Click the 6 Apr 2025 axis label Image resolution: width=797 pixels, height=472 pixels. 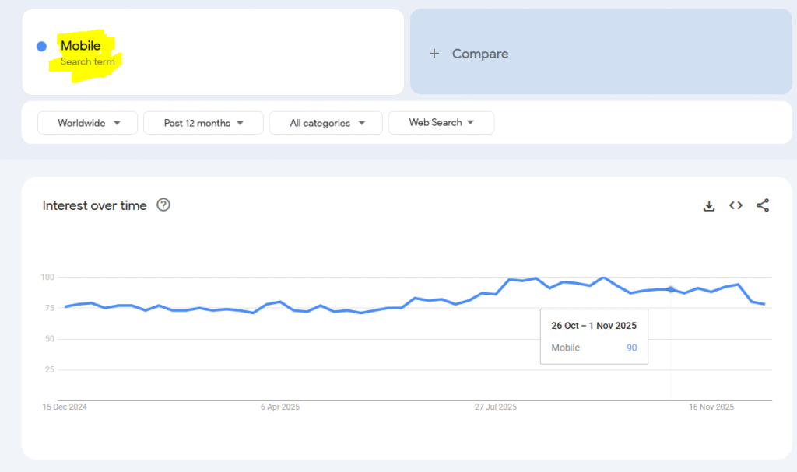pos(280,407)
